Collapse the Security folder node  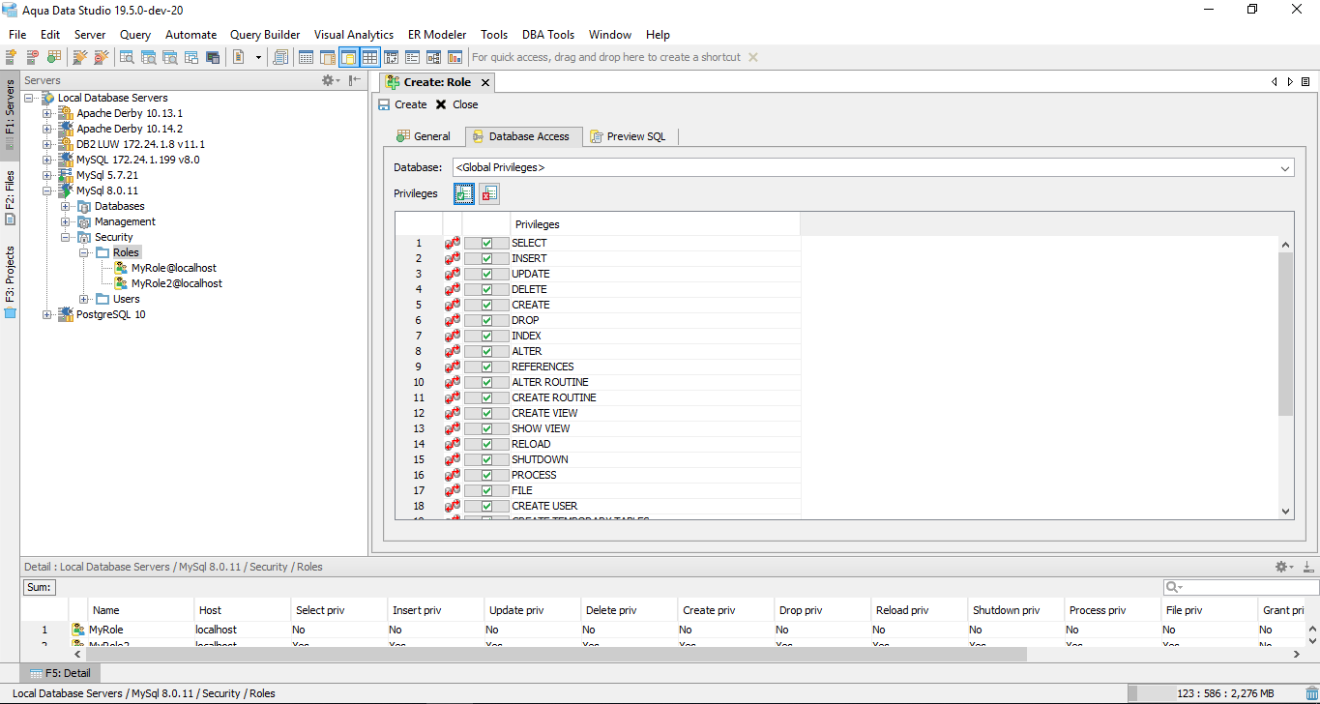point(66,237)
